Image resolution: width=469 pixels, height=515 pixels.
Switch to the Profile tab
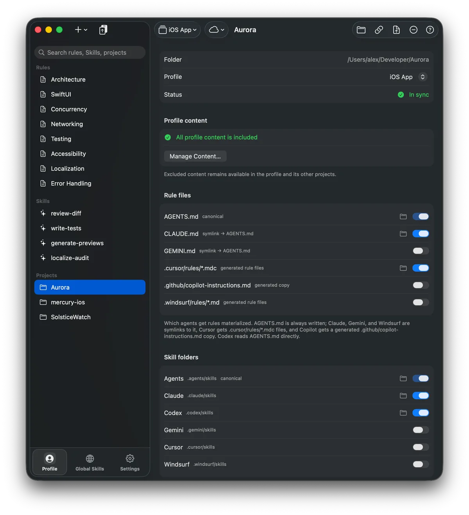pyautogui.click(x=50, y=463)
